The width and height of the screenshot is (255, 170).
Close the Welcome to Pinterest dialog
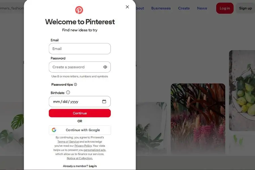click(x=127, y=7)
